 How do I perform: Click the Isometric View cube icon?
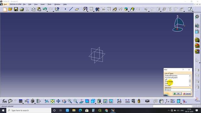coord(93,101)
